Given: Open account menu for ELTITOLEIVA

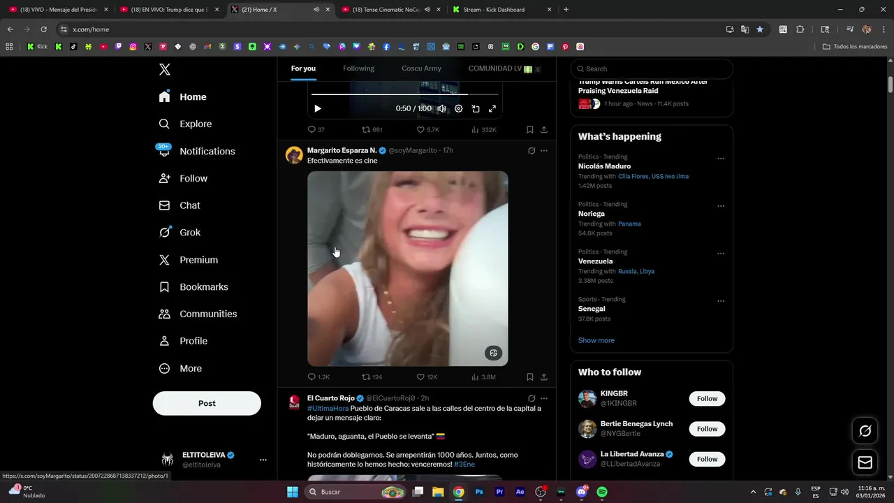Looking at the screenshot, I should point(263,460).
